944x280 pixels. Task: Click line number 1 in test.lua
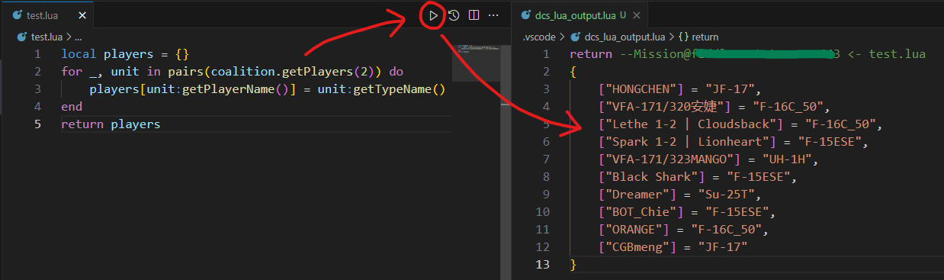(x=37, y=54)
